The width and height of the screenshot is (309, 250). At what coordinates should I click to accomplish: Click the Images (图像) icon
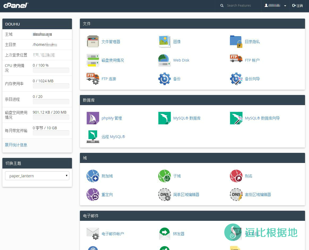[164, 42]
